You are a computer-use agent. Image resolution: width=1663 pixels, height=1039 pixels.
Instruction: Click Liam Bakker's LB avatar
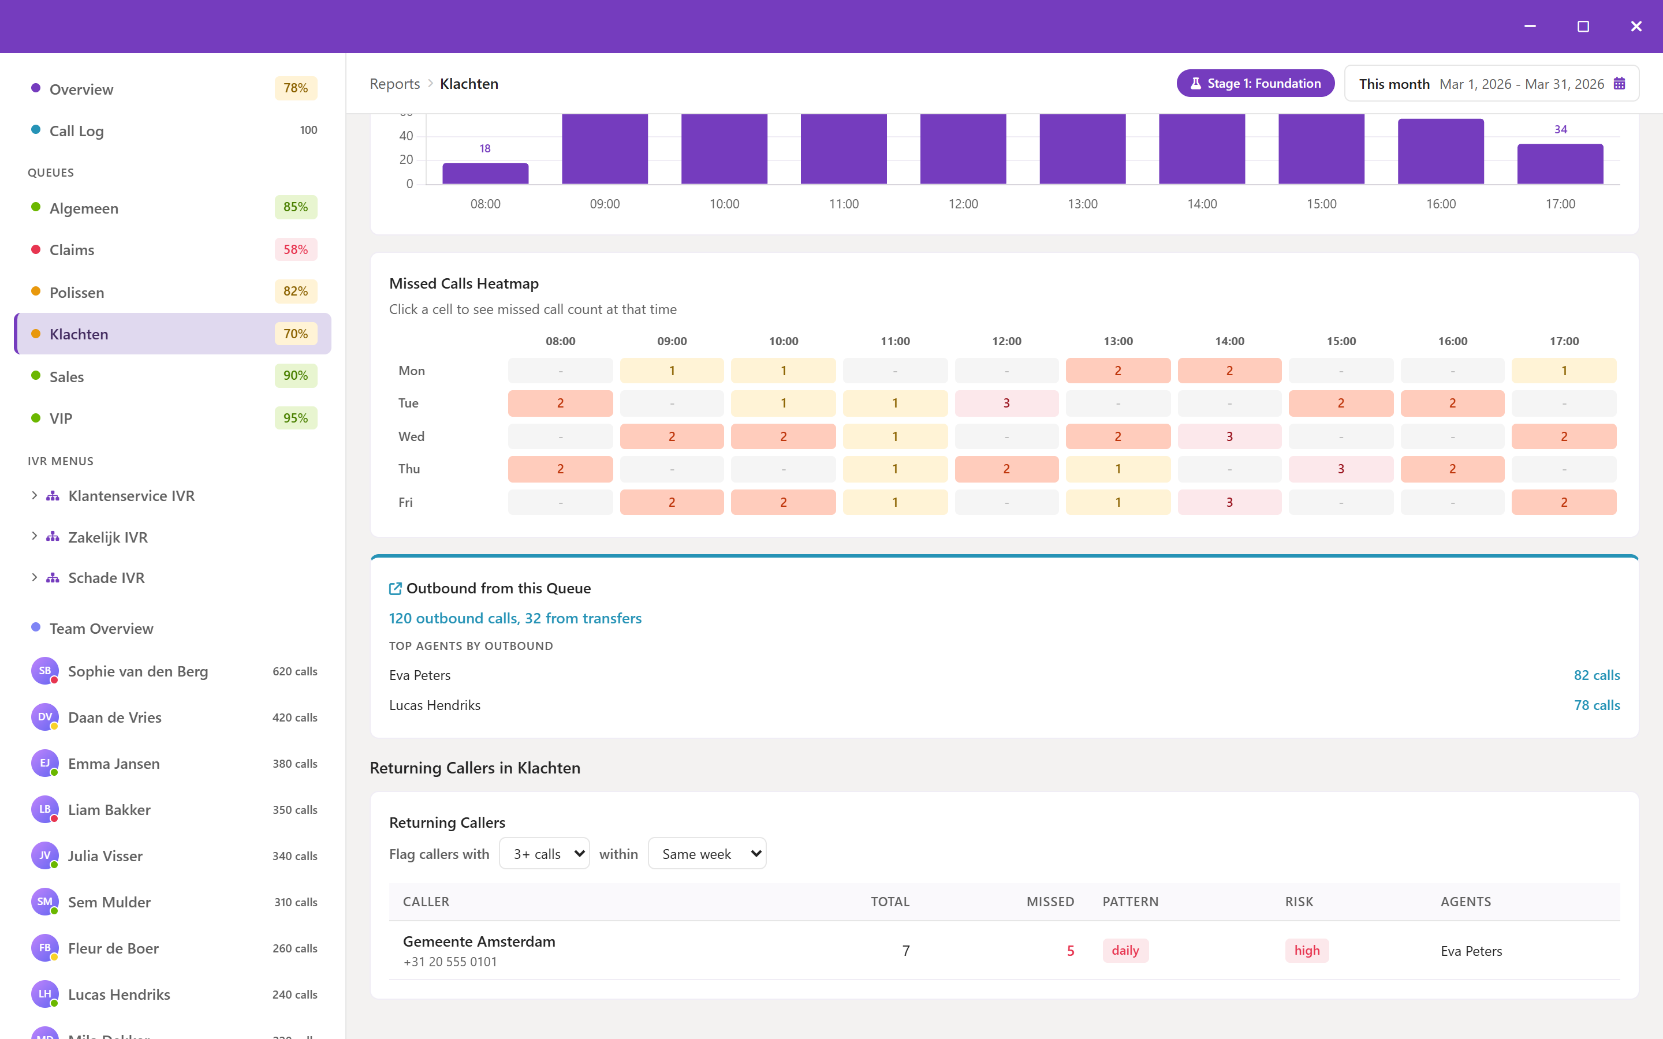(x=44, y=809)
